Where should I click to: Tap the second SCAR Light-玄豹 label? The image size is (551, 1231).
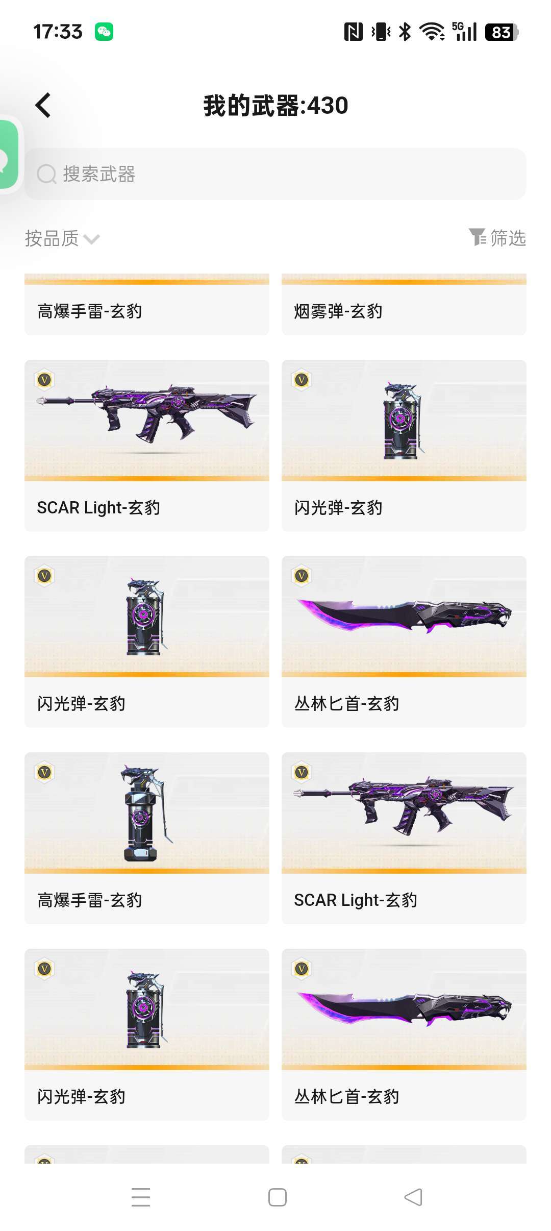coord(356,900)
